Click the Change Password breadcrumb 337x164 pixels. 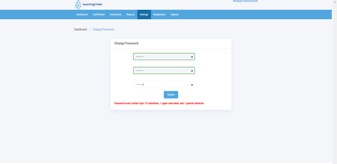pyautogui.click(x=103, y=29)
